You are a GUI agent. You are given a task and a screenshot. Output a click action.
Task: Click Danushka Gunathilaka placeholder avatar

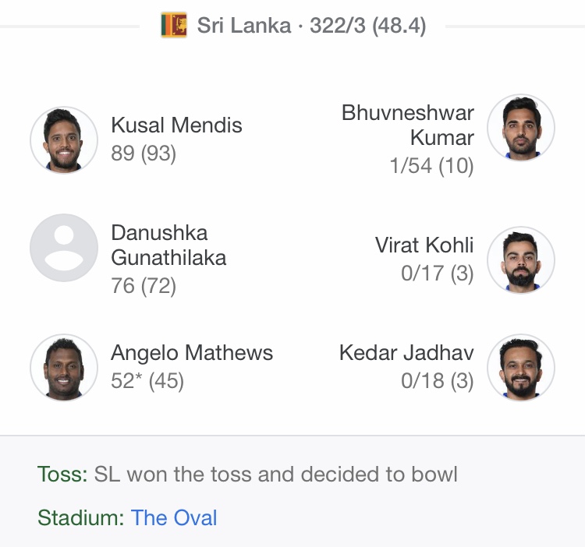[x=64, y=248]
